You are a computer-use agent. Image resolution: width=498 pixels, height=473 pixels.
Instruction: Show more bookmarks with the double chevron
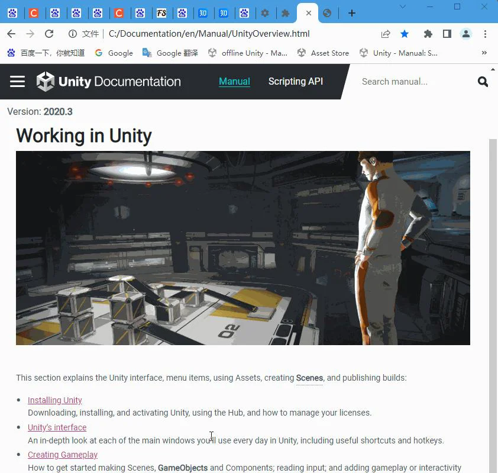(x=484, y=53)
